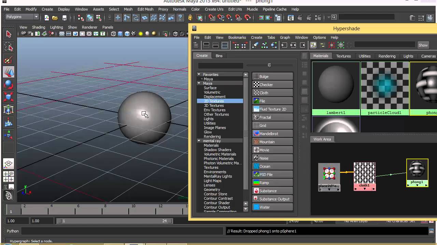
Task: Expand cloth1 node output connections arrow
Action: 373,189
